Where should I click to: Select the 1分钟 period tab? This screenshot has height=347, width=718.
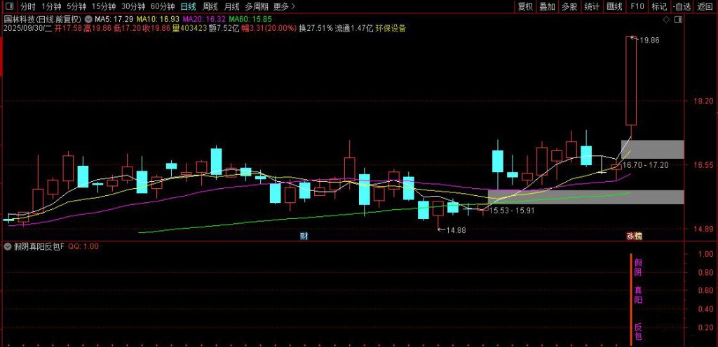tap(51, 6)
